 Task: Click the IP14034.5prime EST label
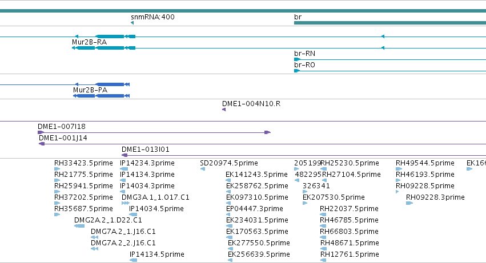pos(156,209)
